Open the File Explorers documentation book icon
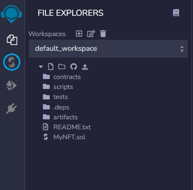193x190 pixels. coord(176,13)
